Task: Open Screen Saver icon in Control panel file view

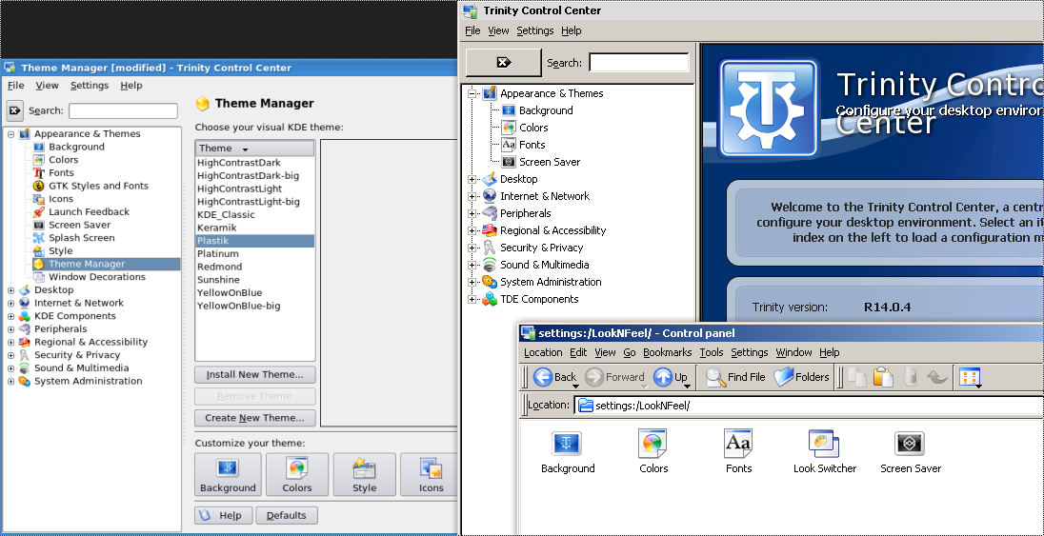Action: (x=911, y=444)
